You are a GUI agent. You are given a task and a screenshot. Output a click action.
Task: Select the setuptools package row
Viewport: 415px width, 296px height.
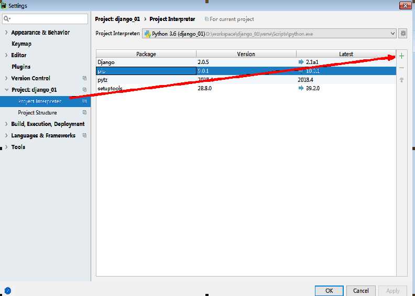246,88
